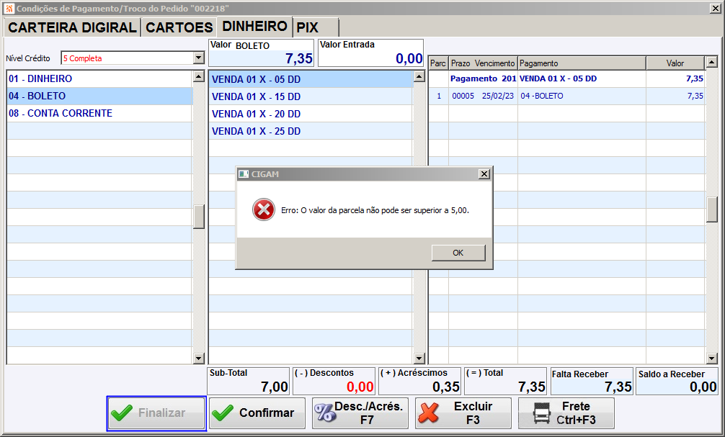The height and width of the screenshot is (437, 725).
Task: Open the PIX tab
Action: tap(316, 27)
